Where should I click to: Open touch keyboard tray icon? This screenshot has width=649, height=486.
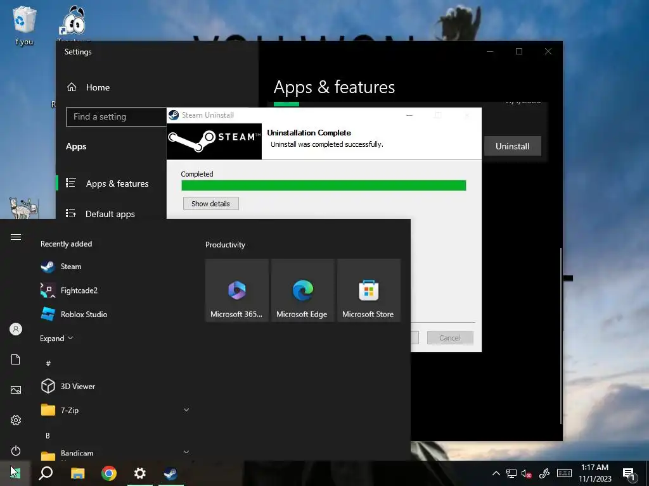564,473
